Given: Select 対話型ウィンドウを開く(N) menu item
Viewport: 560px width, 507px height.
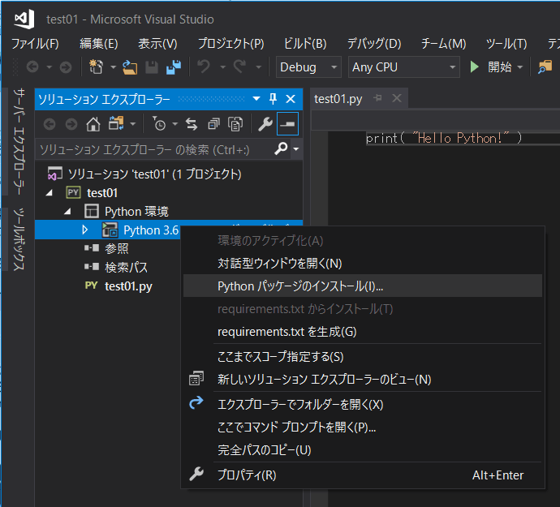Looking at the screenshot, I should [363, 263].
